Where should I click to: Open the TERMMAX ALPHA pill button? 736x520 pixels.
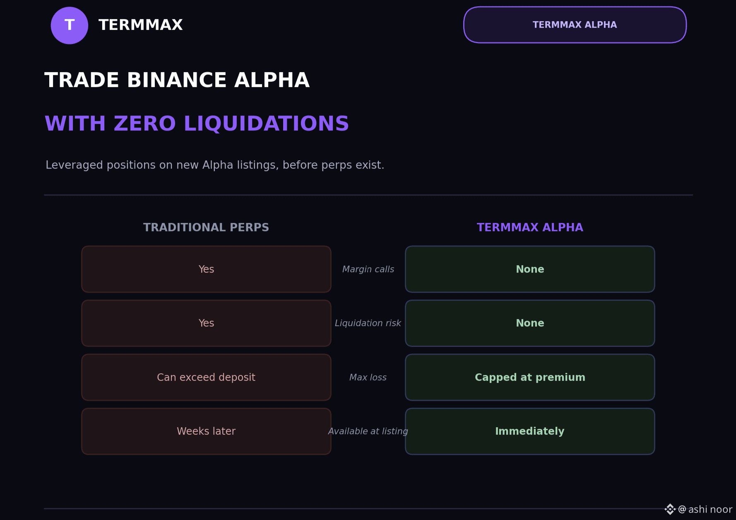[x=575, y=25]
